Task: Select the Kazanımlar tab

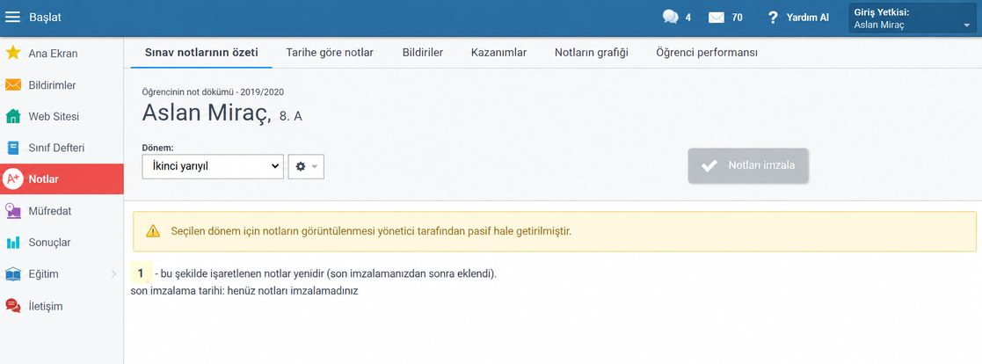Action: [x=498, y=53]
